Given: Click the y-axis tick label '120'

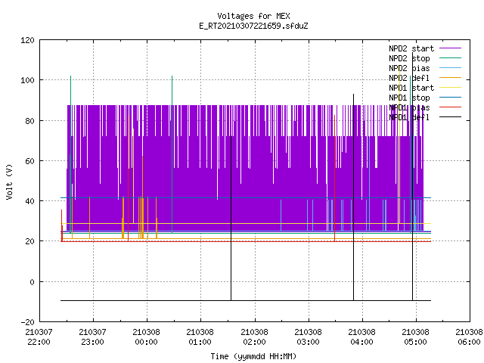Looking at the screenshot, I should pos(27,40).
